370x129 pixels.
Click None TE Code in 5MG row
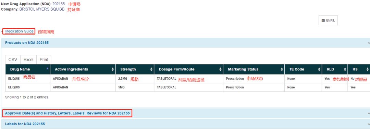pos(291,87)
